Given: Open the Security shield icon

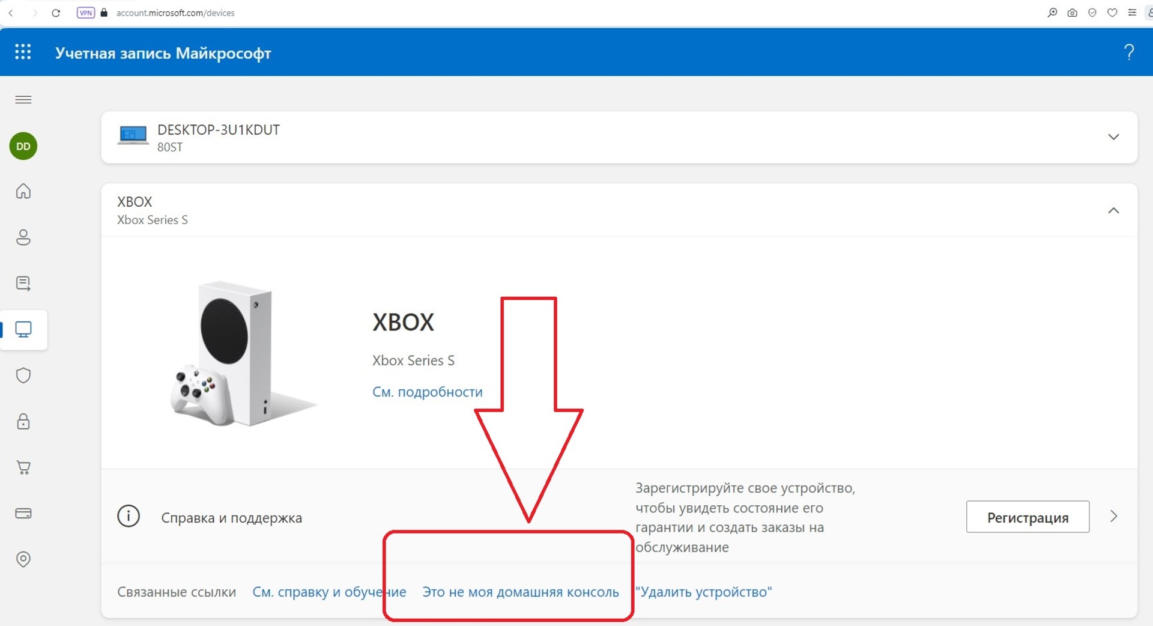Looking at the screenshot, I should [23, 375].
